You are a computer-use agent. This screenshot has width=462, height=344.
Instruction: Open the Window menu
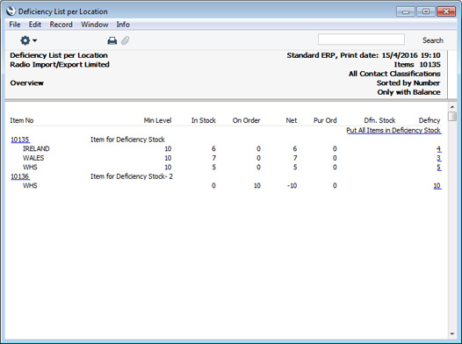tap(95, 25)
